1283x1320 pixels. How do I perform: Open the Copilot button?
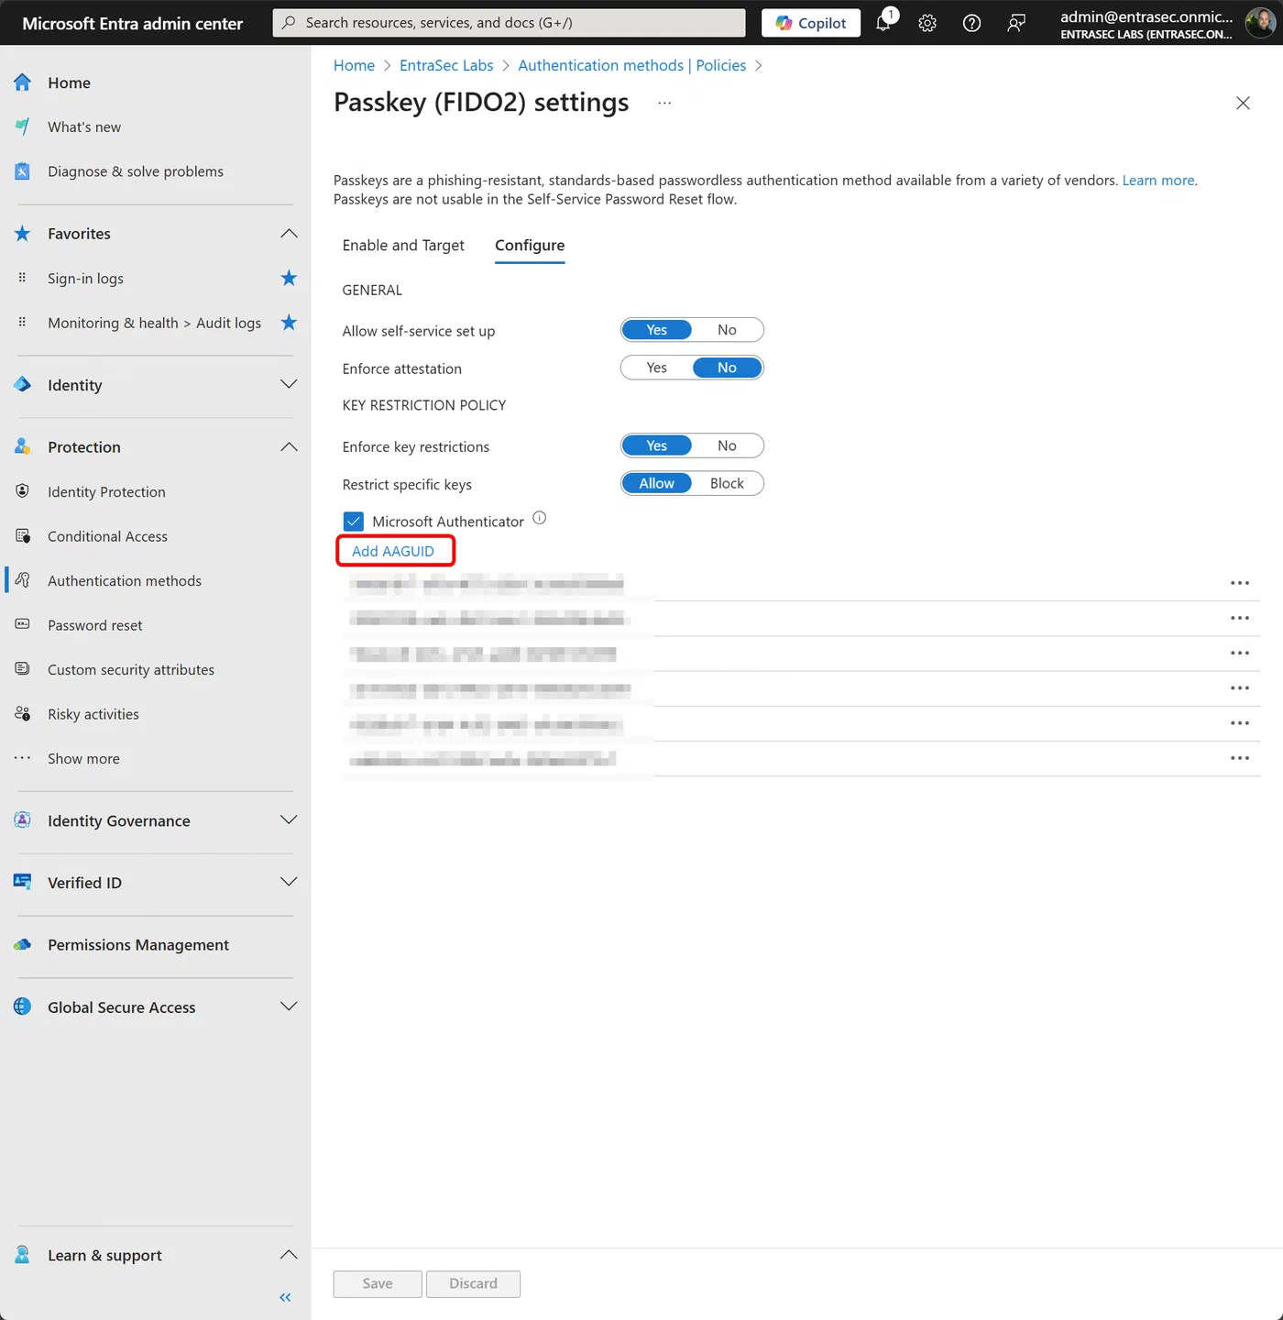tap(811, 23)
